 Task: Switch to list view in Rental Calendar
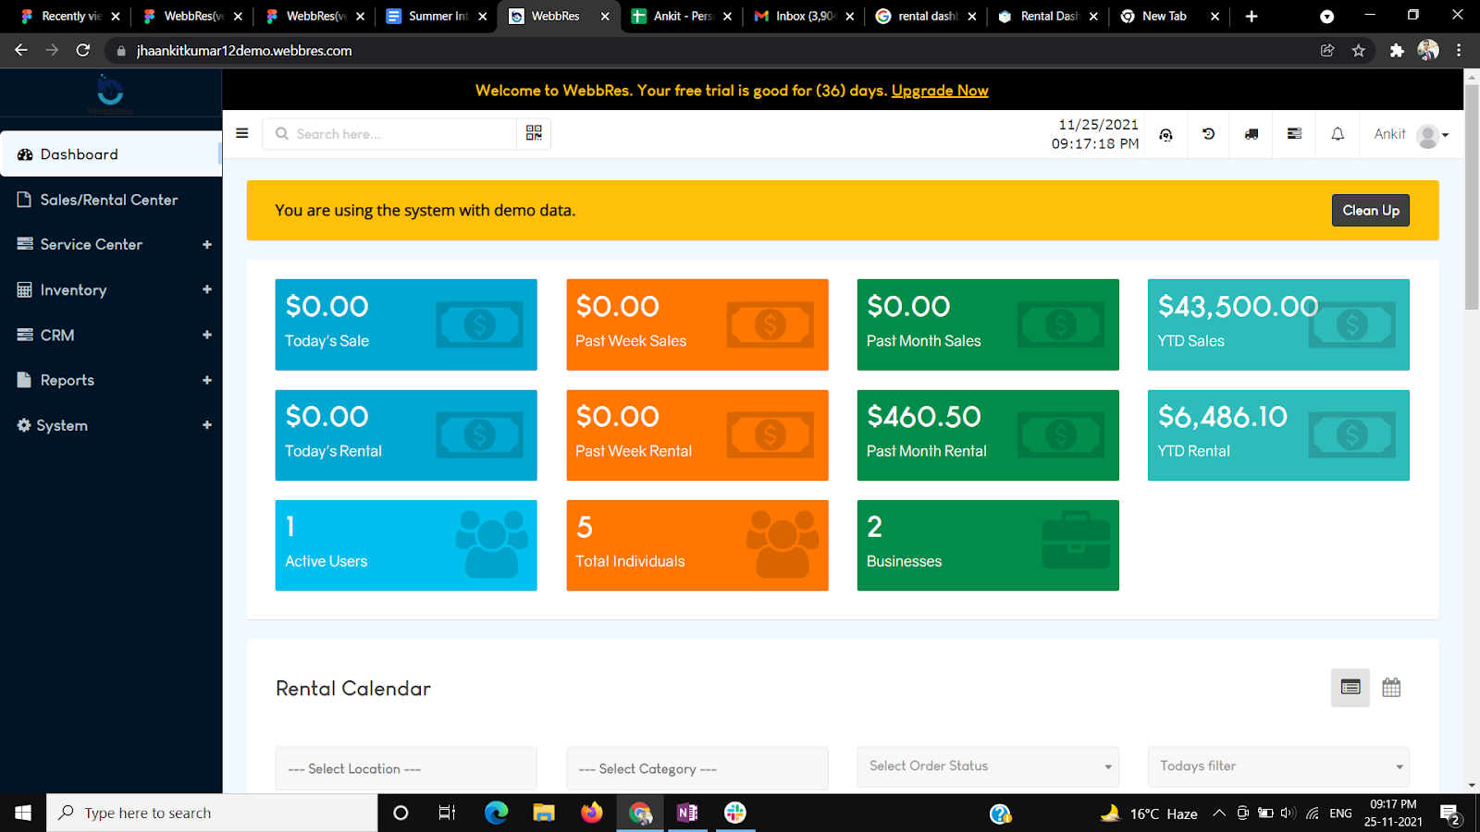[1350, 688]
